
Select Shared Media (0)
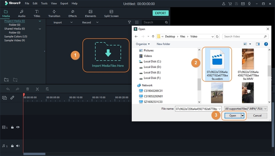pyautogui.click(x=15, y=28)
